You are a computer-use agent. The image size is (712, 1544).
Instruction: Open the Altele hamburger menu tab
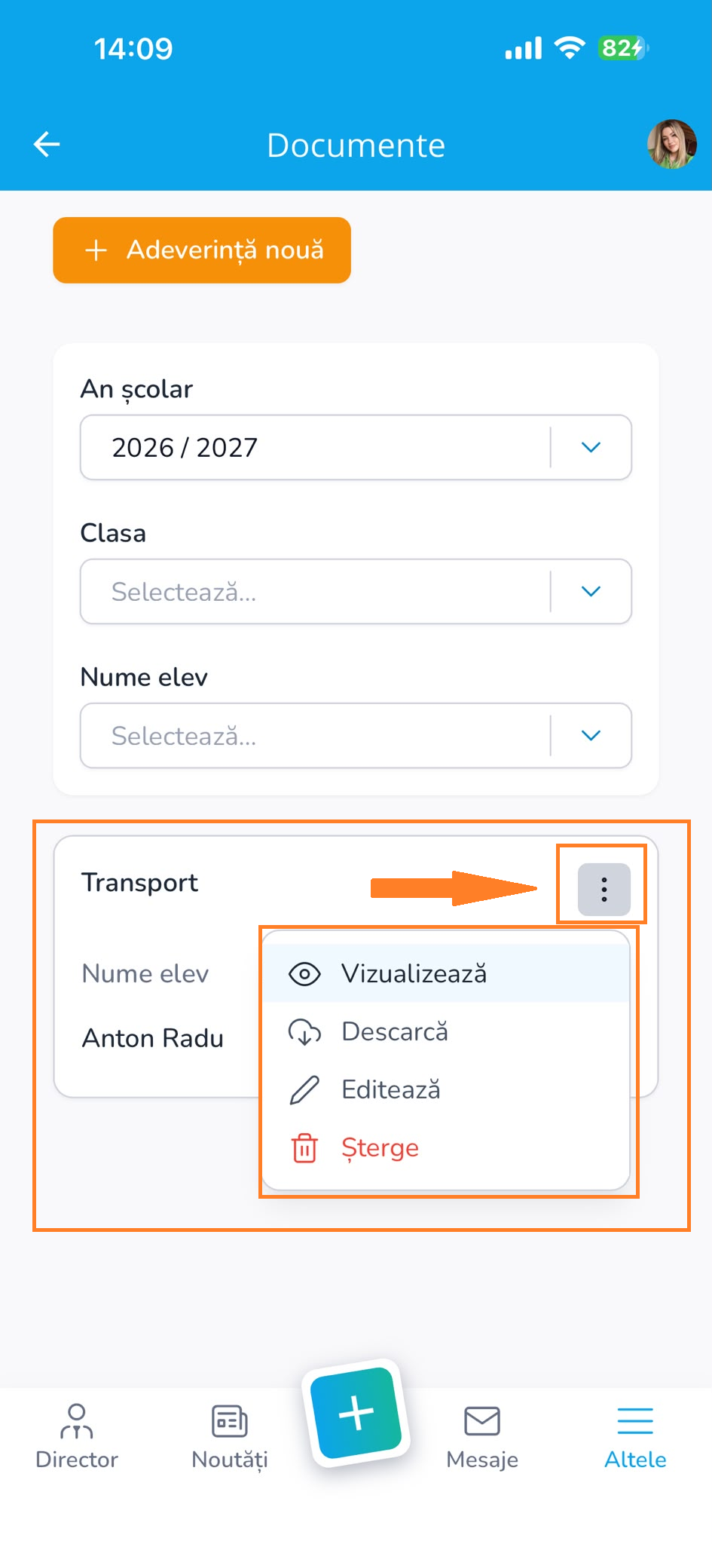(635, 1436)
